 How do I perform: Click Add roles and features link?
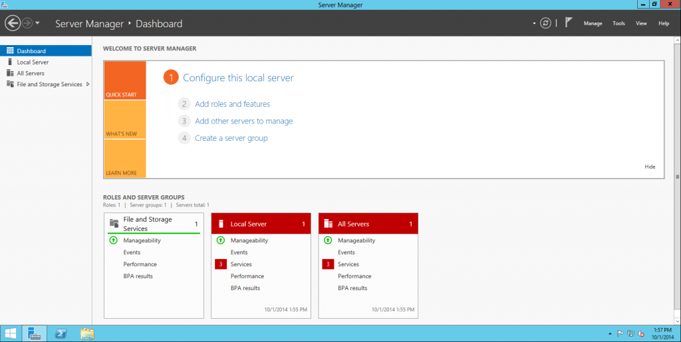pyautogui.click(x=232, y=104)
